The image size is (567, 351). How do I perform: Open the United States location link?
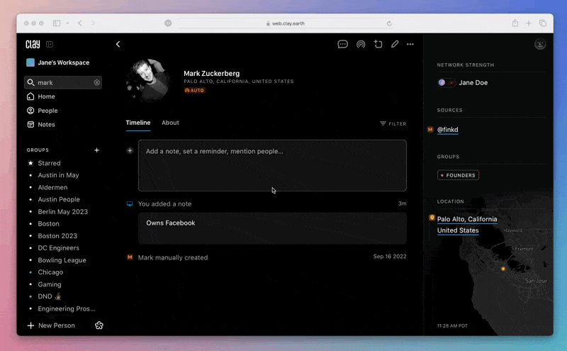pyautogui.click(x=458, y=230)
